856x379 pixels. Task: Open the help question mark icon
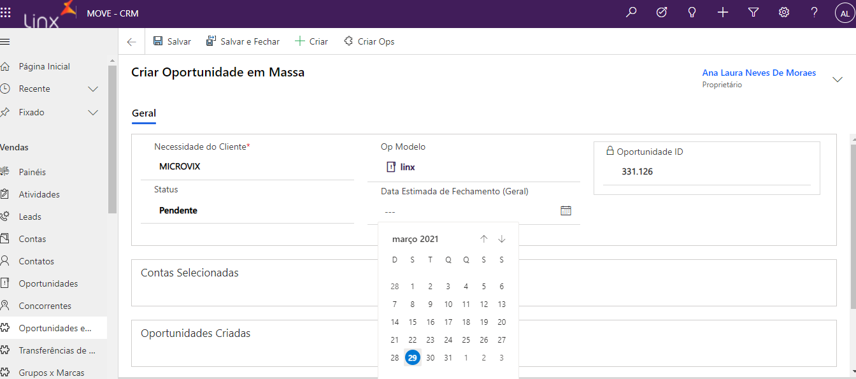[x=815, y=12]
